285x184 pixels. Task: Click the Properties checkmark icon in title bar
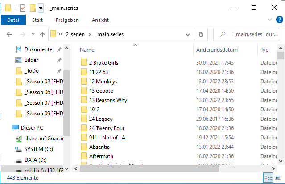pos(23,8)
